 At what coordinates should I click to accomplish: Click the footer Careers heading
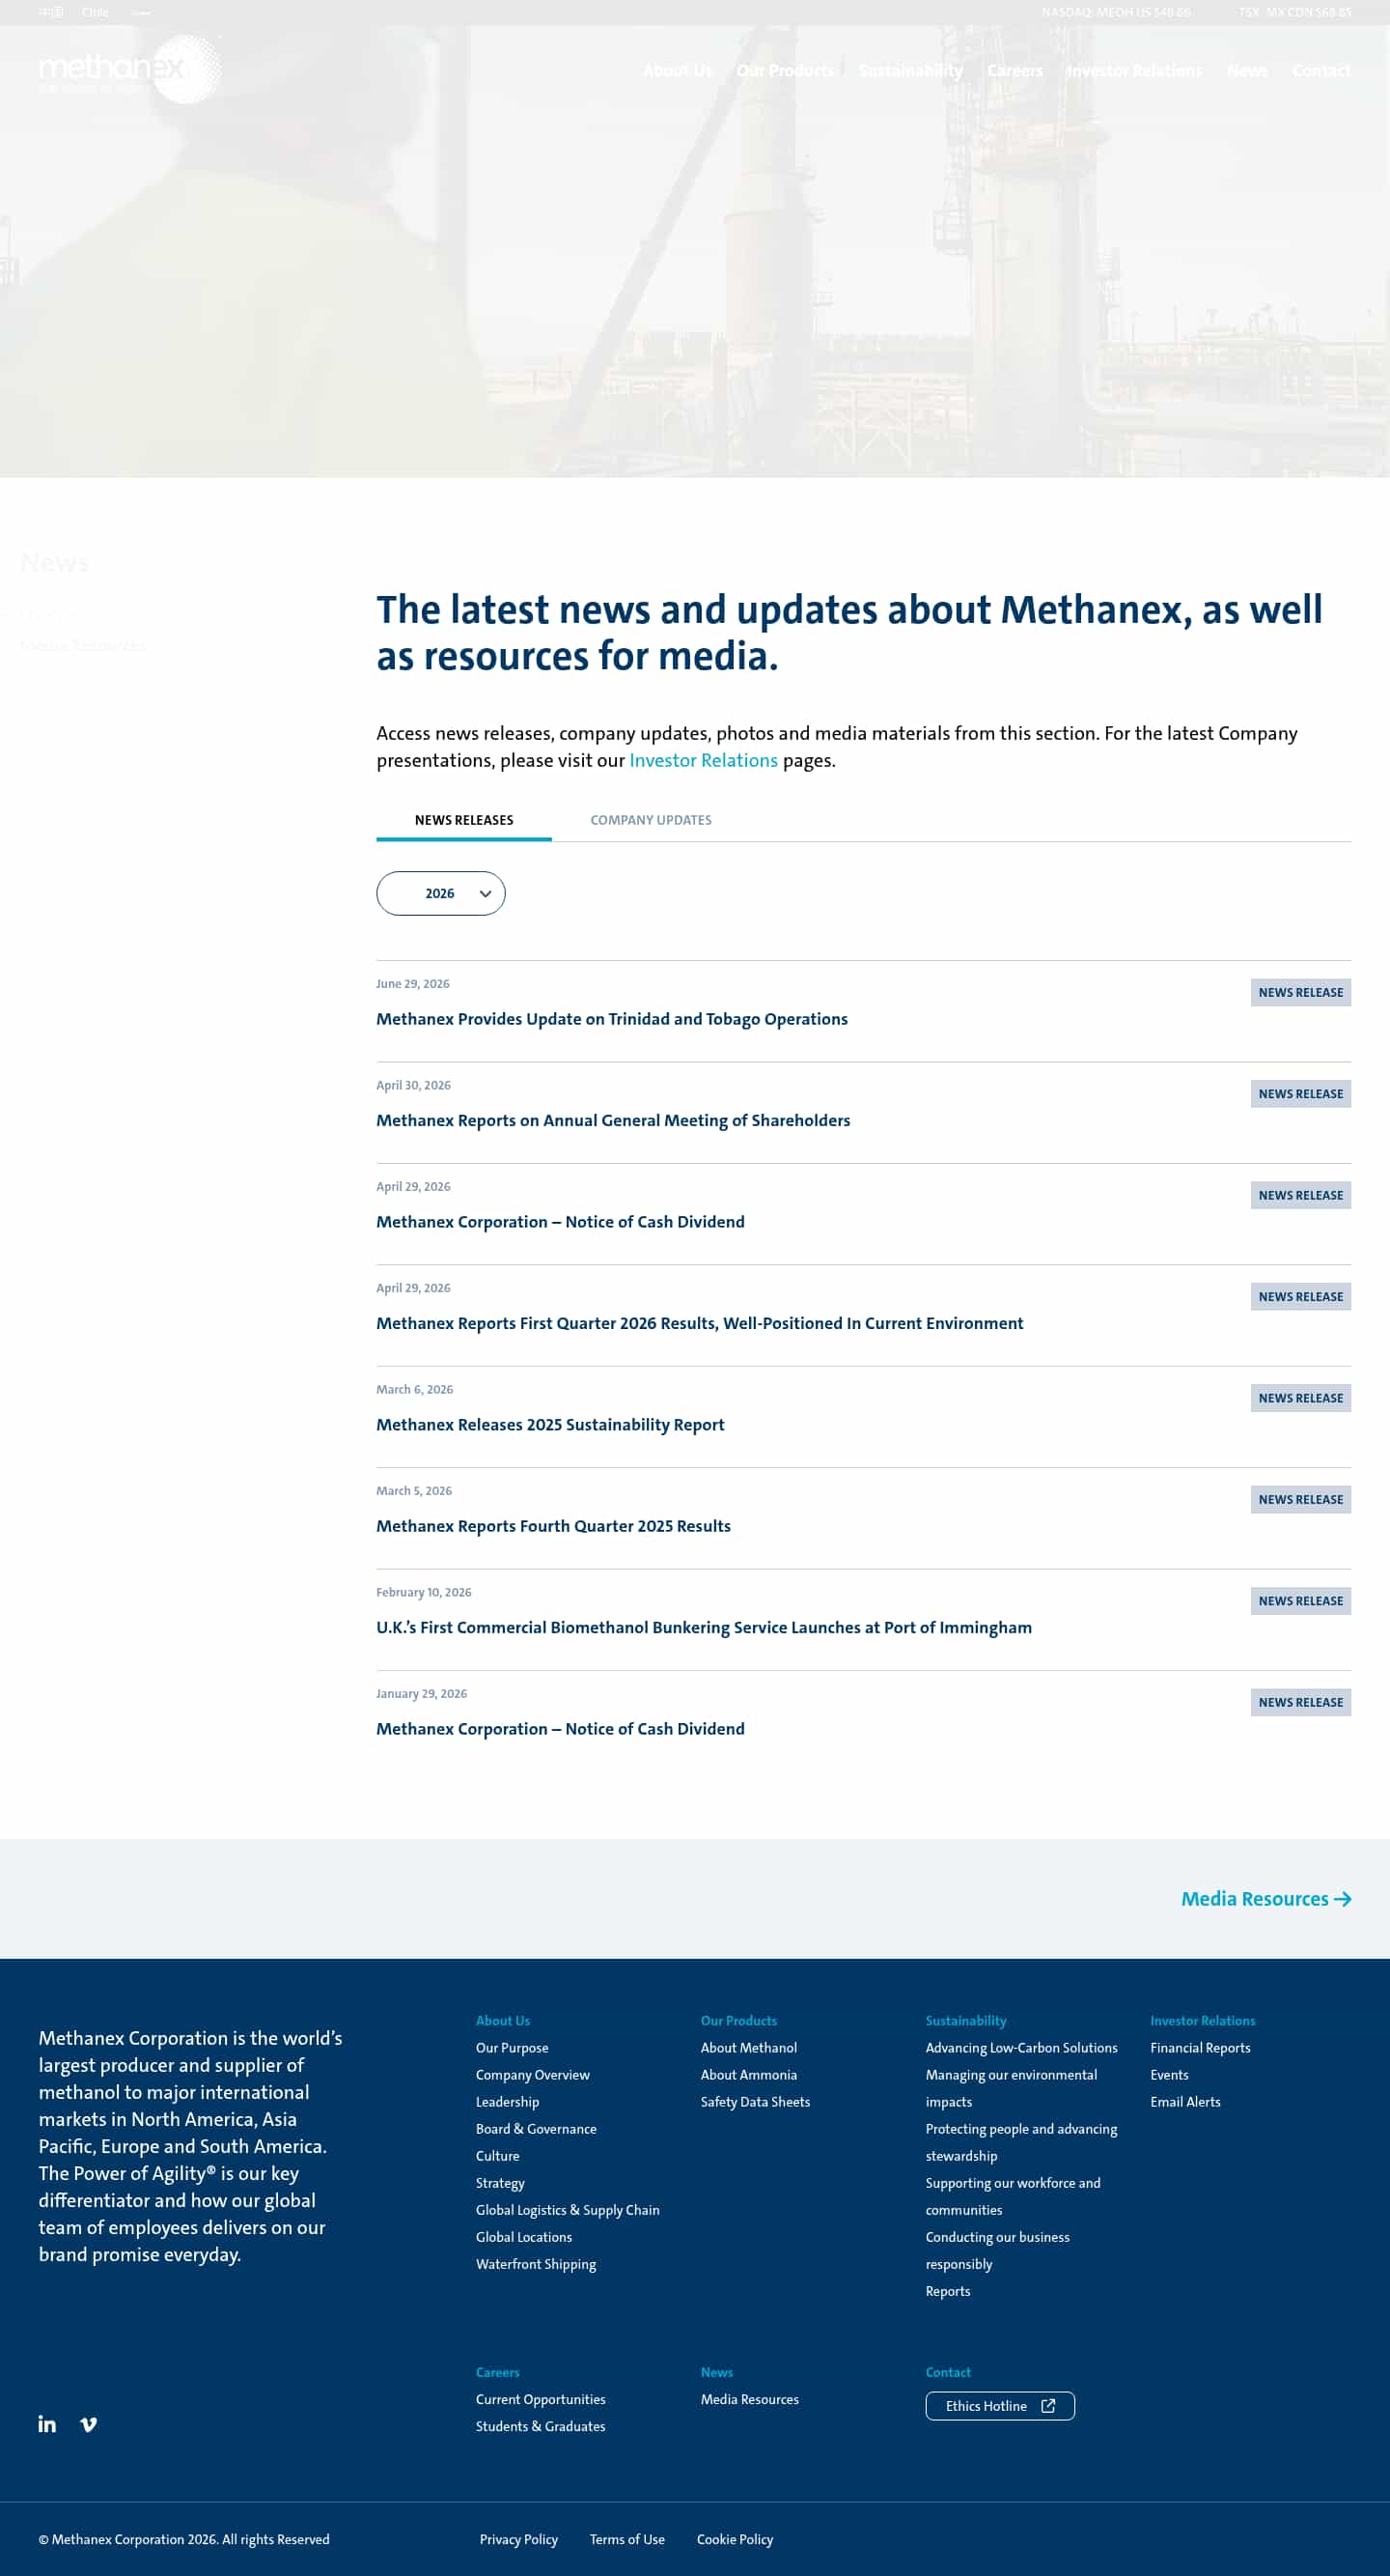498,2372
